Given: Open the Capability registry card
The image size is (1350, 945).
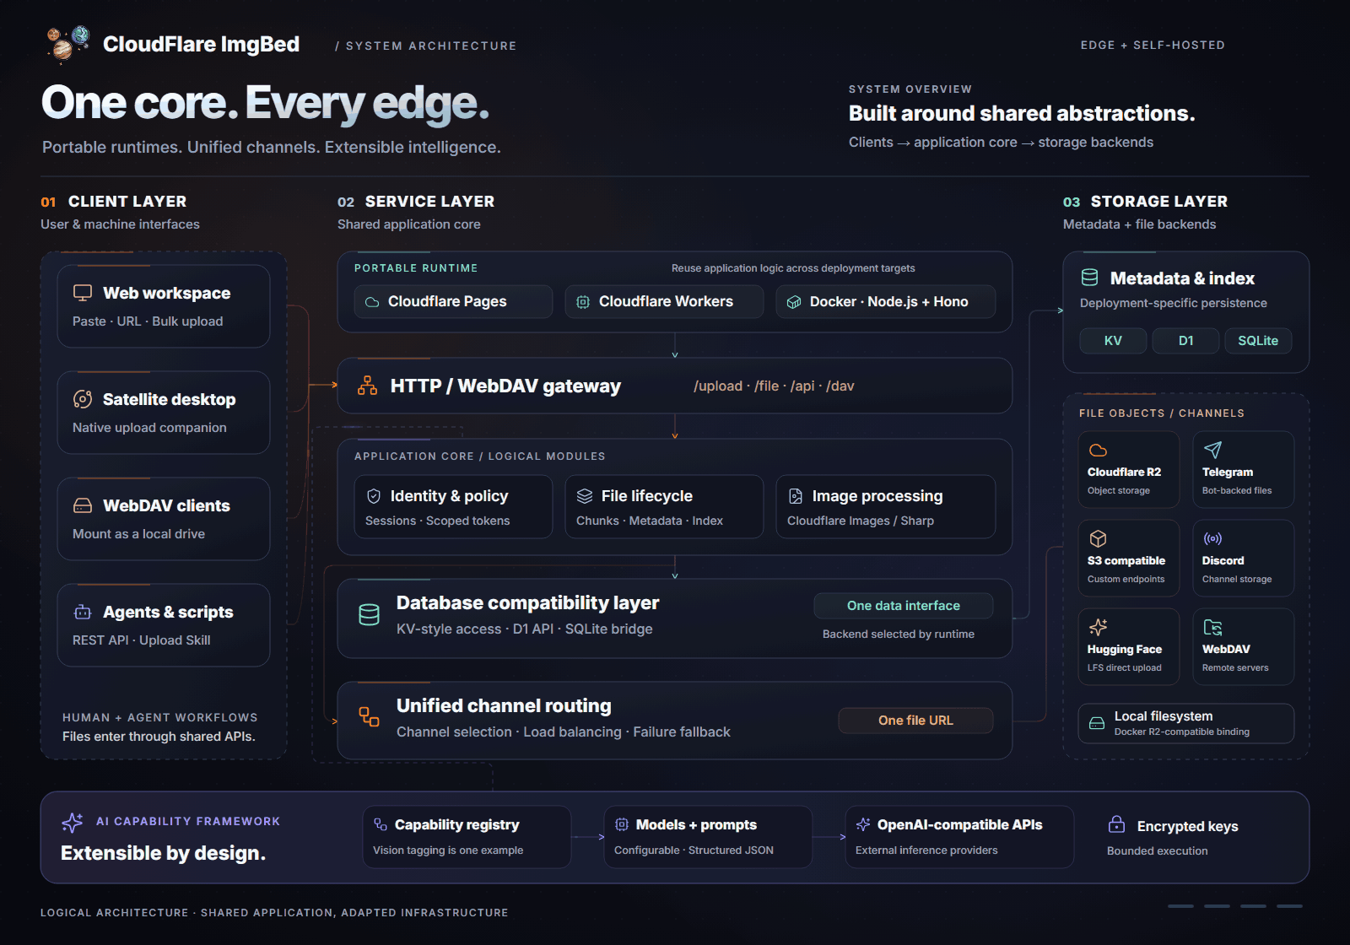Looking at the screenshot, I should (x=467, y=837).
